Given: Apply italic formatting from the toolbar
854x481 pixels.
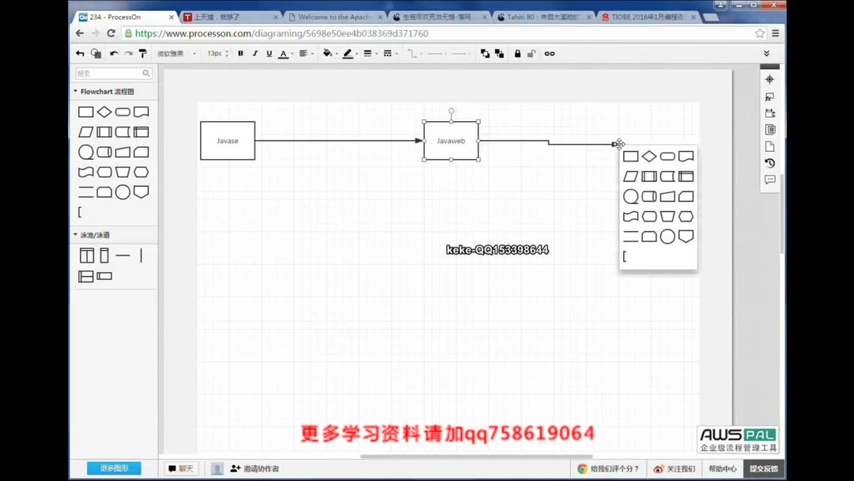Looking at the screenshot, I should (x=255, y=53).
